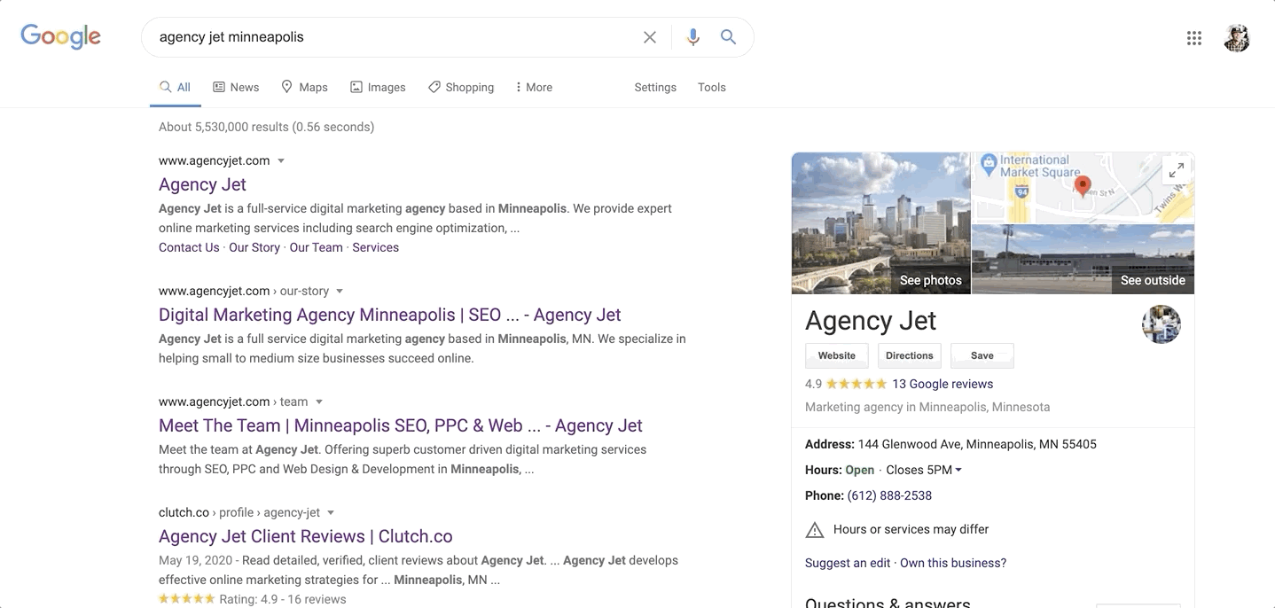Viewport: 1275px width, 608px height.
Task: Open the All results tab
Action: [176, 87]
